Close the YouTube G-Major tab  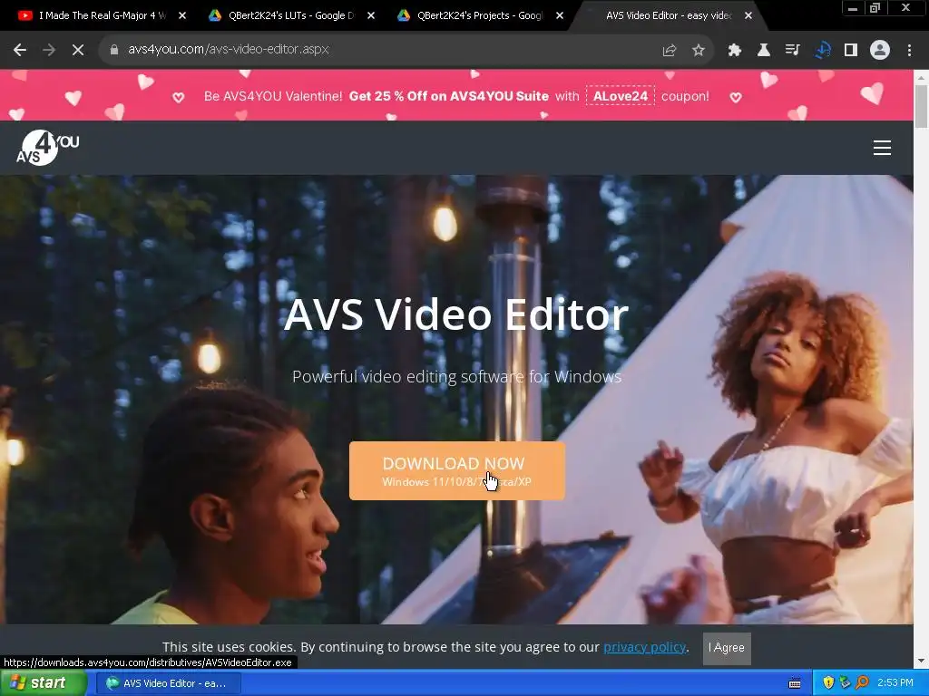click(x=182, y=15)
